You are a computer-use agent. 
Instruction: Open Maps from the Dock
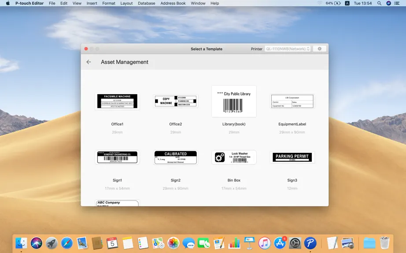pyautogui.click(x=158, y=243)
